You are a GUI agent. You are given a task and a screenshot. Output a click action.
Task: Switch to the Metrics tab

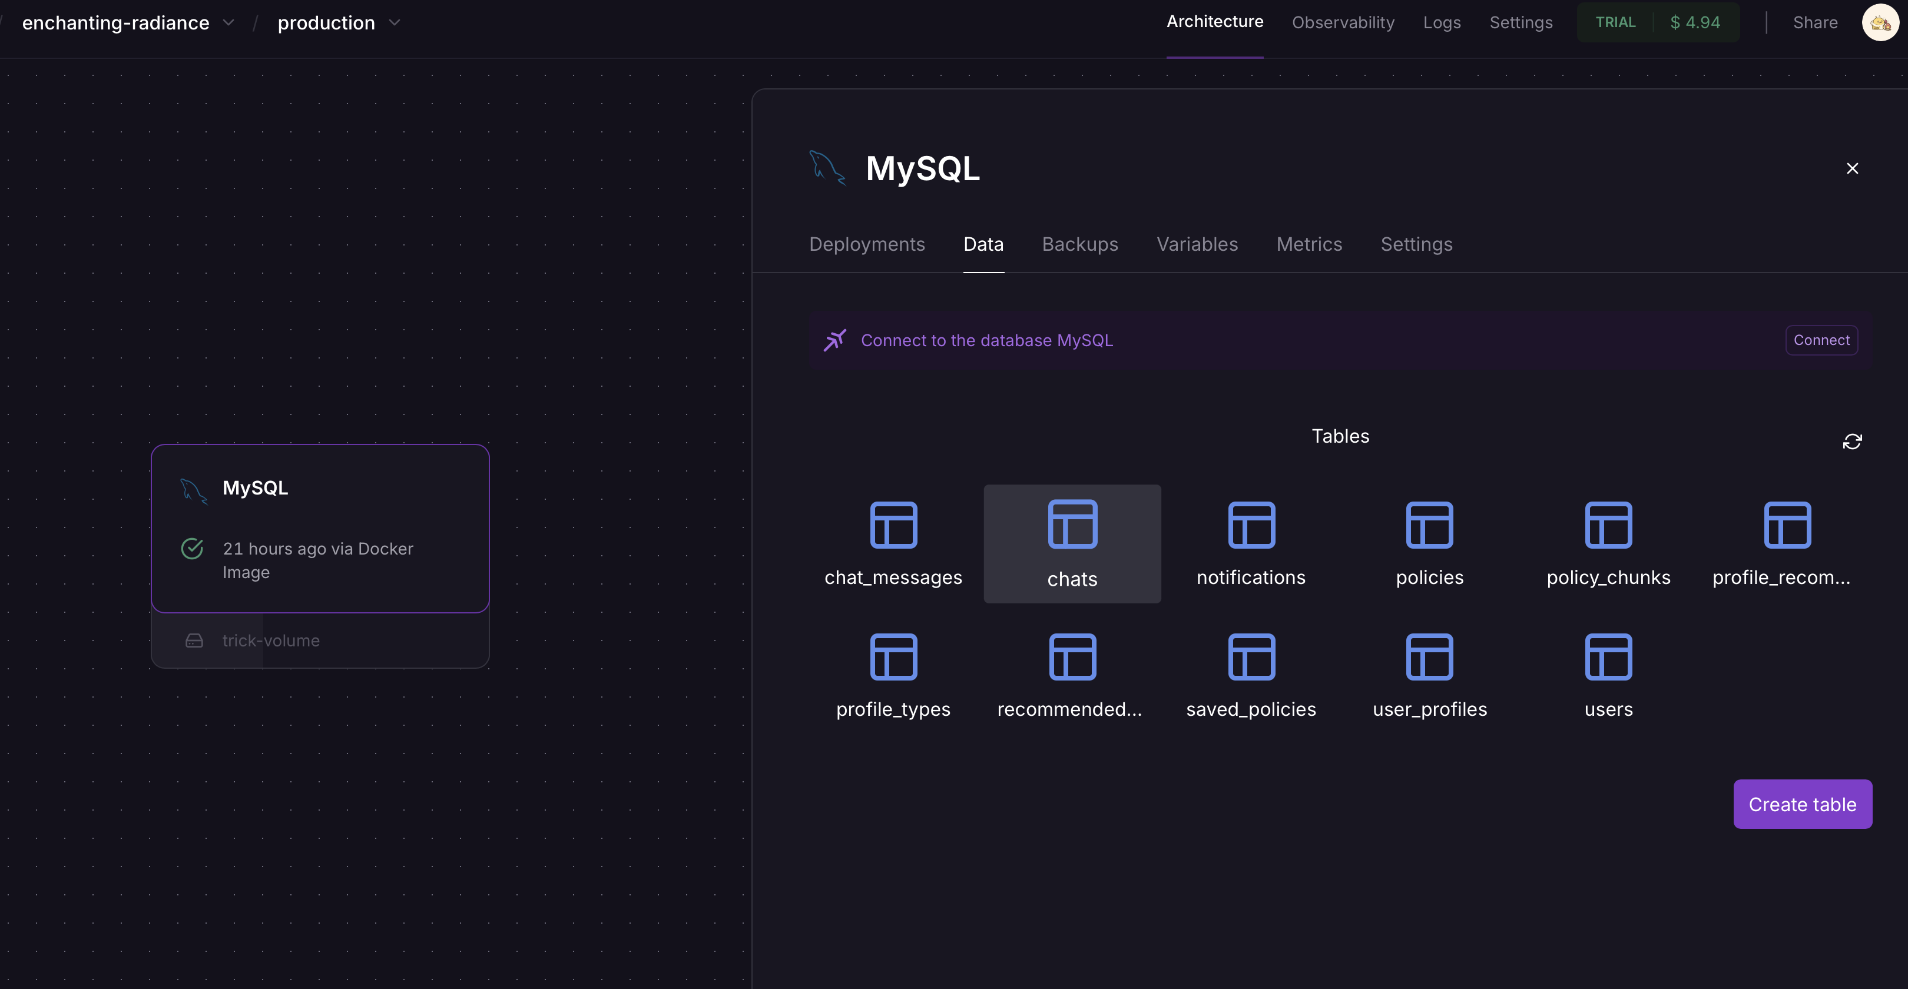1309,244
